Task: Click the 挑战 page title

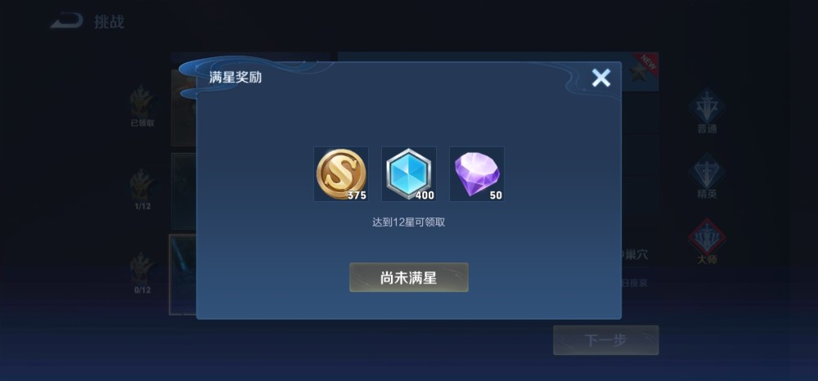Action: (x=109, y=22)
